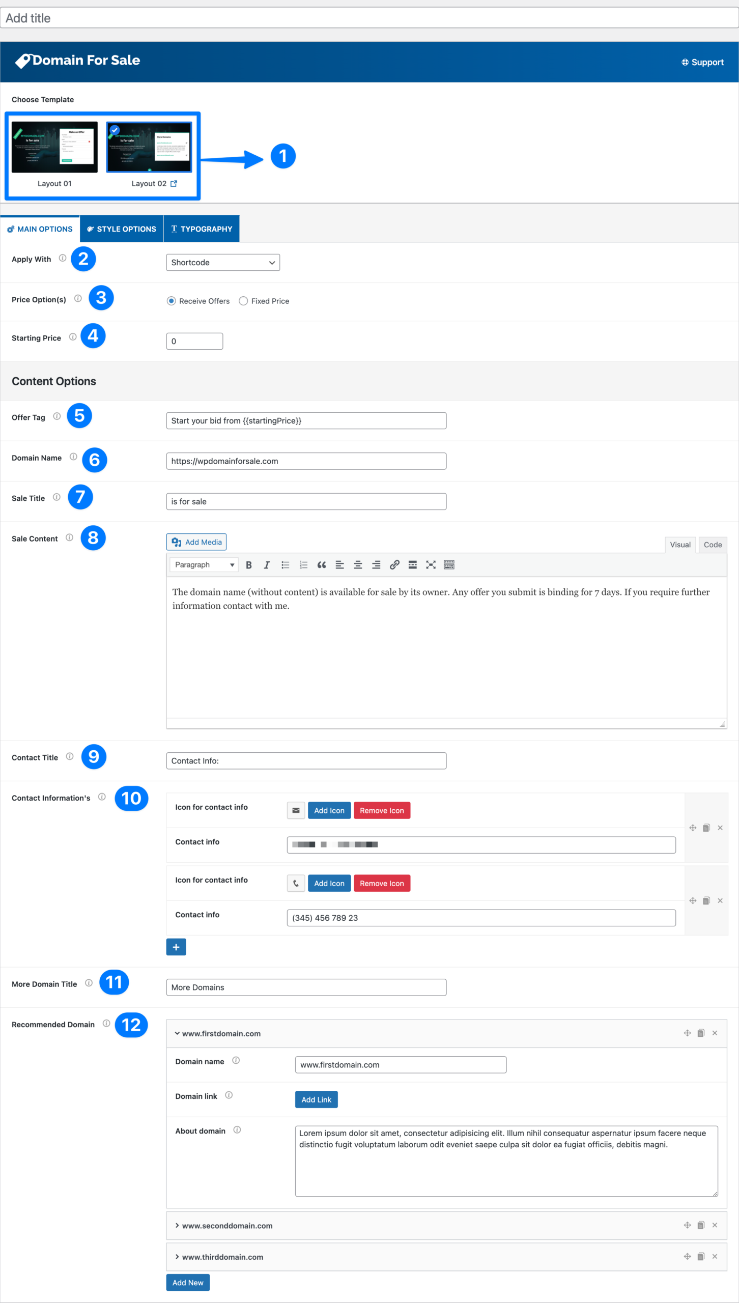Click the Sale Content editor resize handle
The width and height of the screenshot is (739, 1303).
(x=722, y=724)
